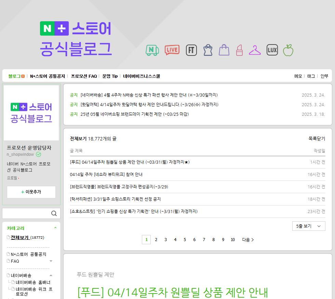The width and height of the screenshot is (335, 299).
Task: Go to page 8
Action: 213,240
